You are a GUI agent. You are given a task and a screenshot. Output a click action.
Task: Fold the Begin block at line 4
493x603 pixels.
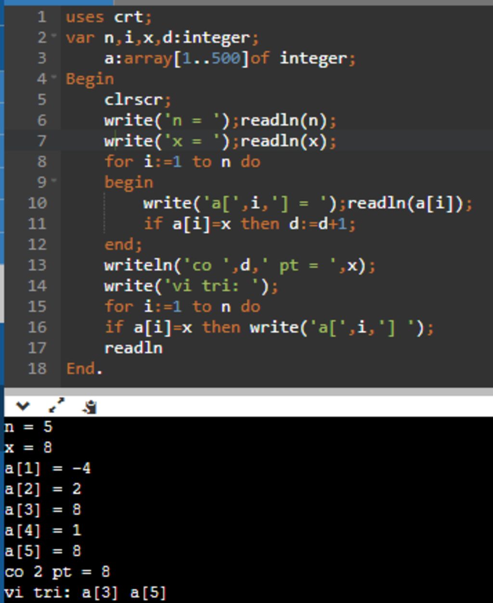point(54,77)
